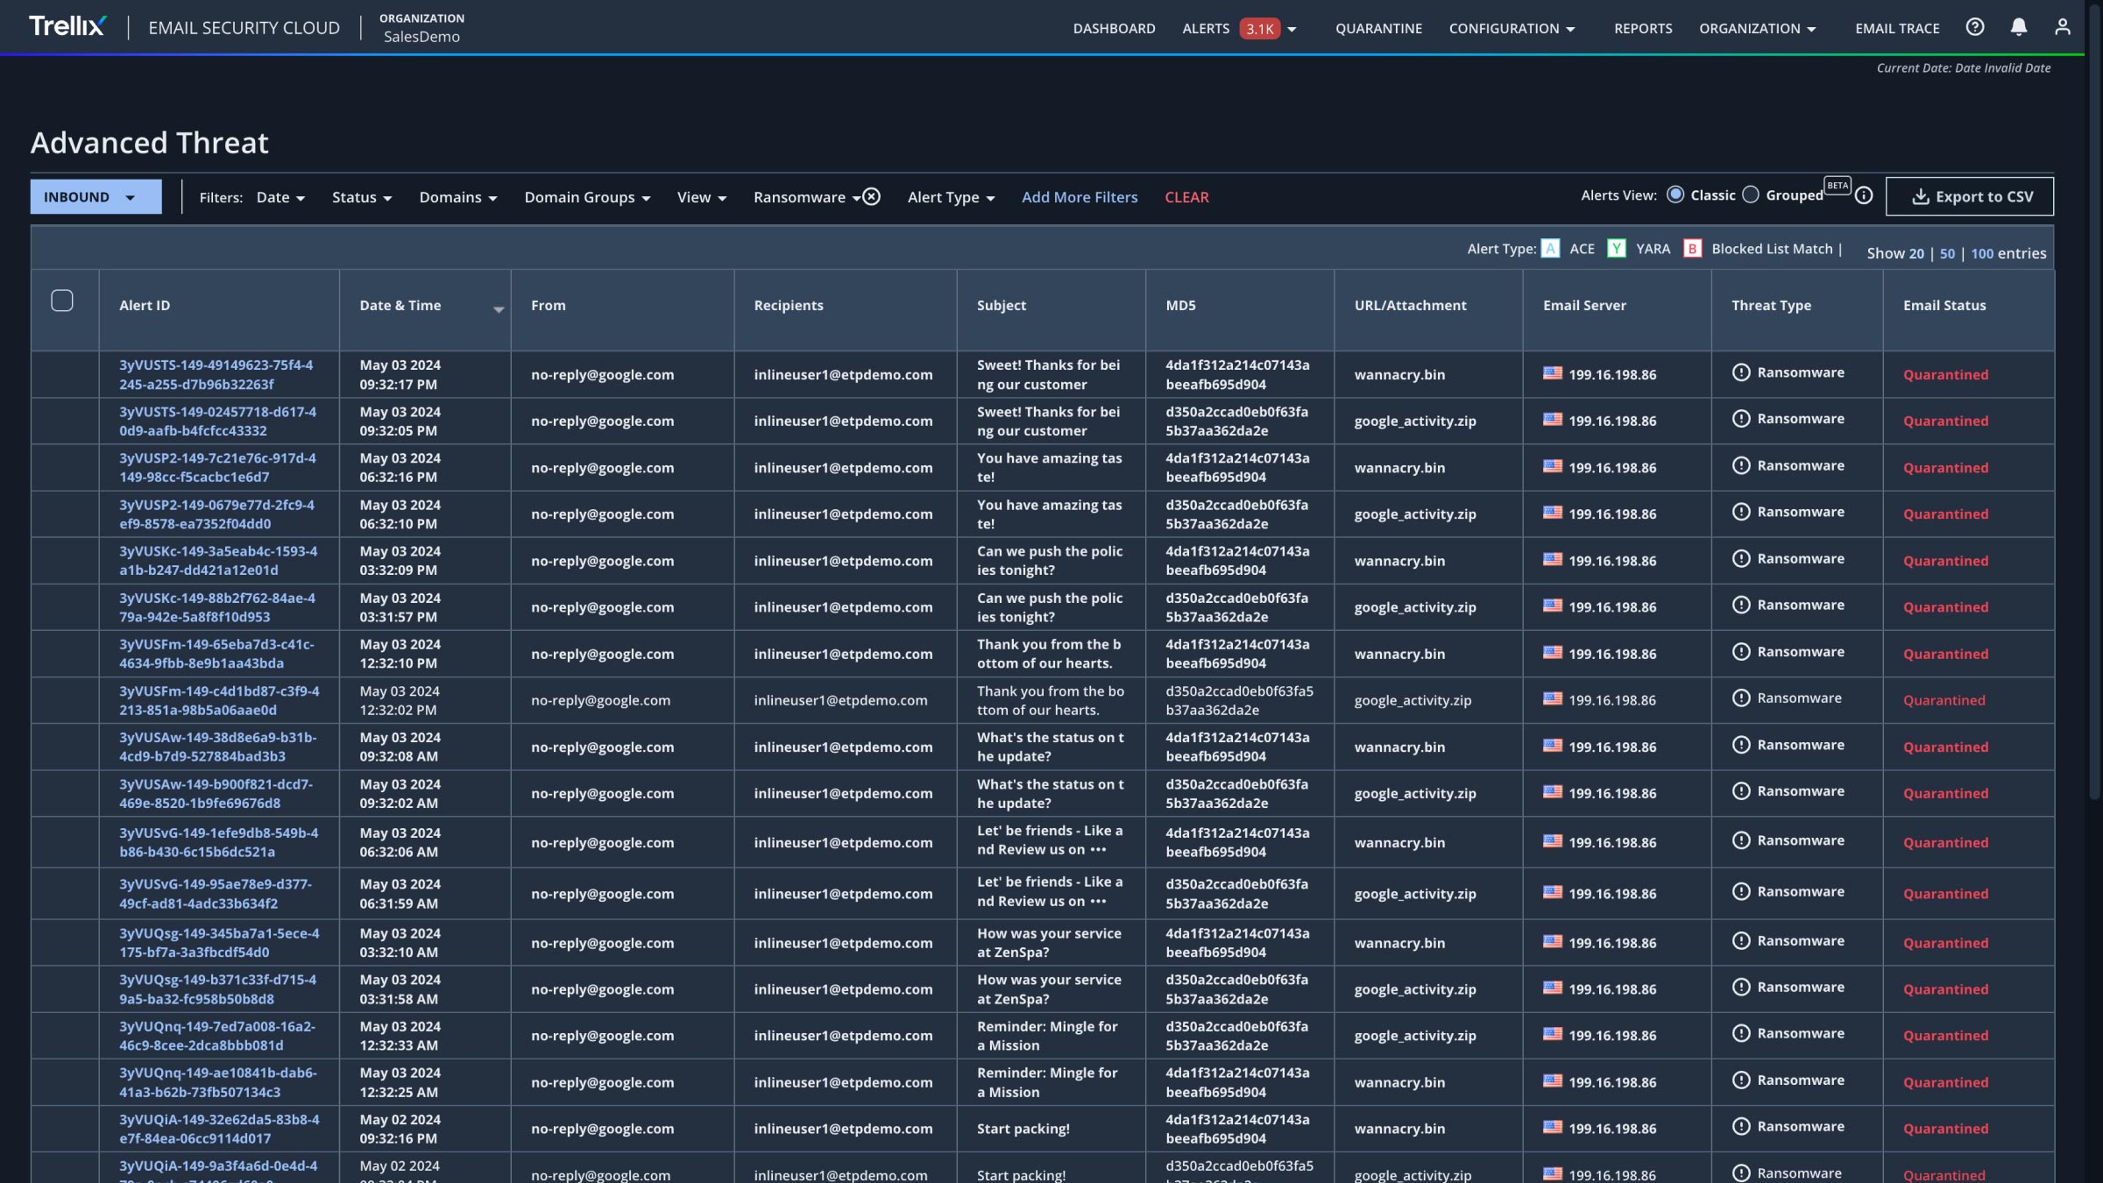This screenshot has width=2103, height=1183.
Task: Click the 3.1K alerts count badge
Action: [1259, 28]
